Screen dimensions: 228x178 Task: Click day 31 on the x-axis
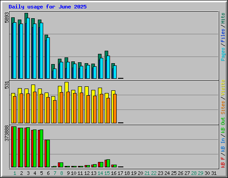click(214, 173)
